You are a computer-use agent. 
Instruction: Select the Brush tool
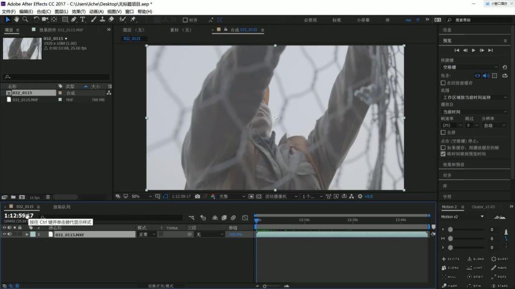93,19
